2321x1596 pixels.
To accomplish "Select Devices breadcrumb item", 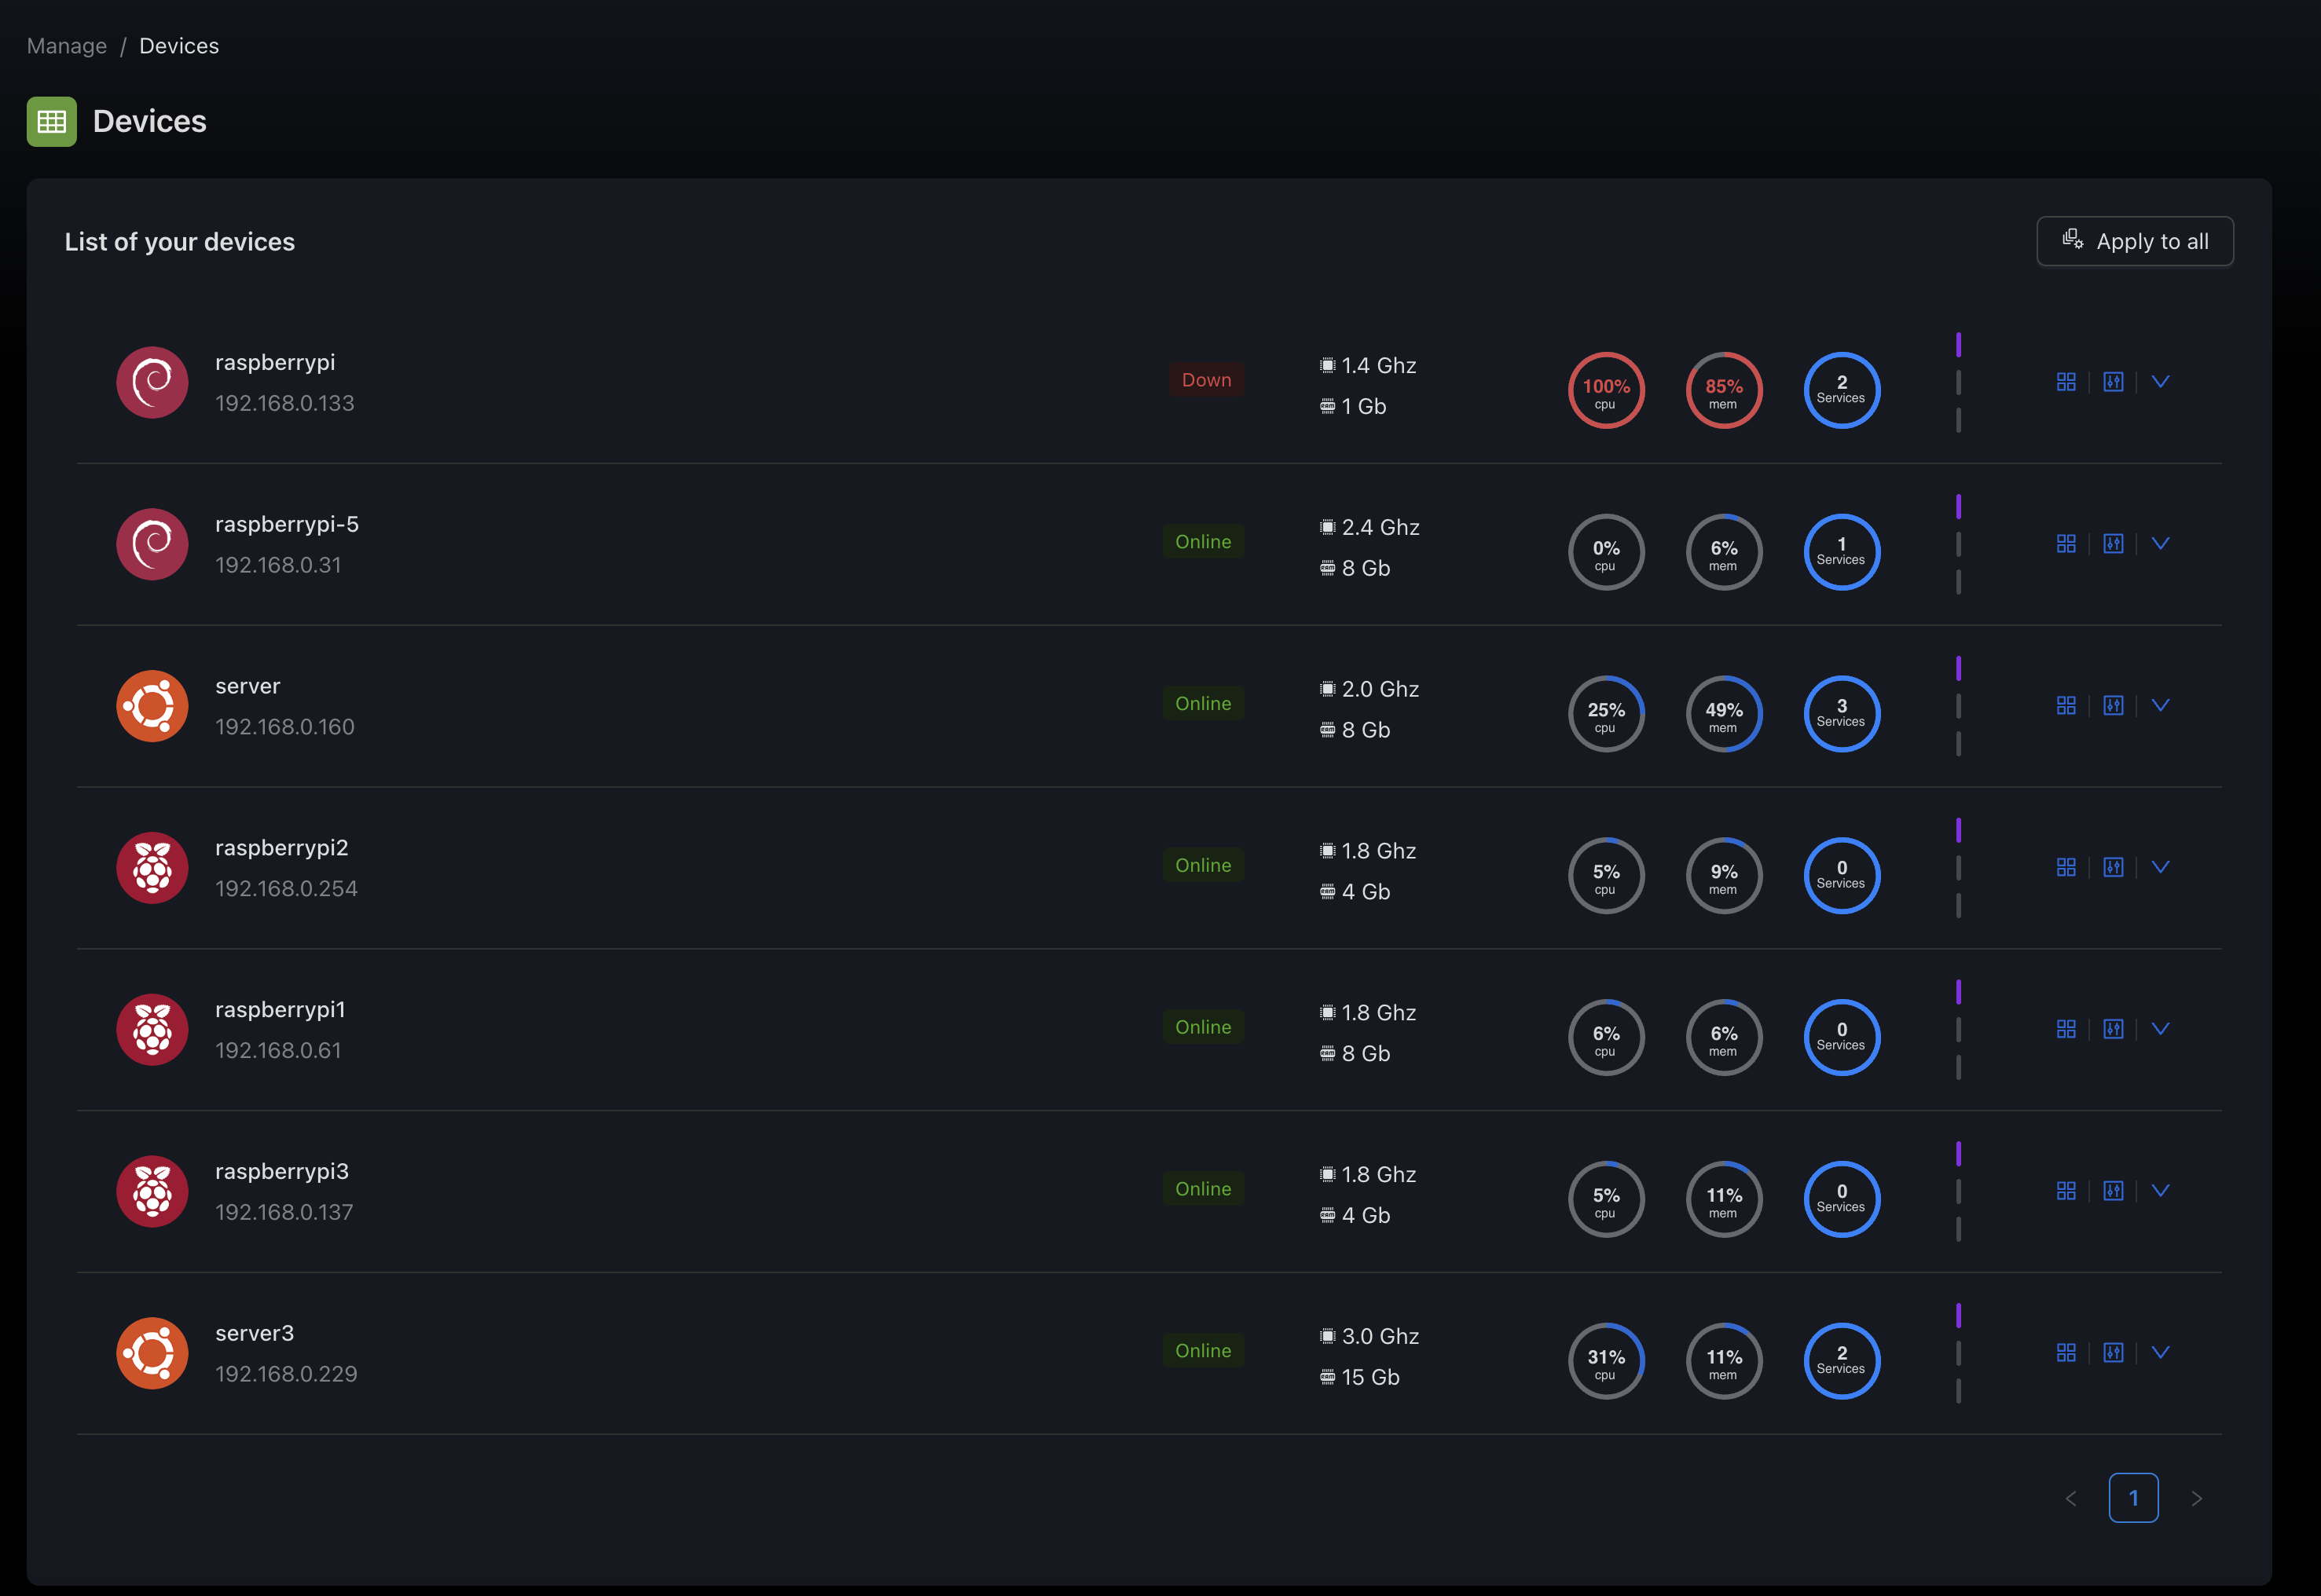I will (x=178, y=46).
